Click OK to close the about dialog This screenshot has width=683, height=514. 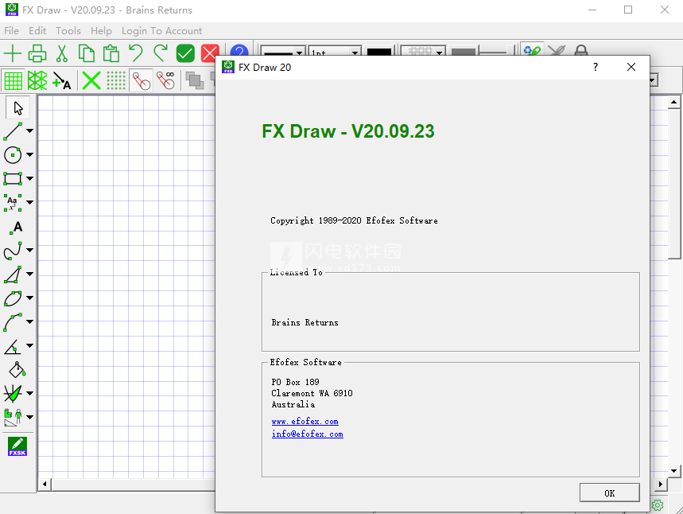point(609,493)
